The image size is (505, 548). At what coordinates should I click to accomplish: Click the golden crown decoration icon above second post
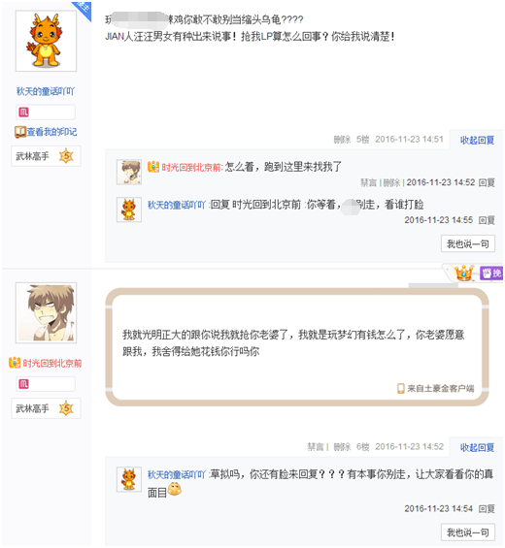tap(463, 273)
